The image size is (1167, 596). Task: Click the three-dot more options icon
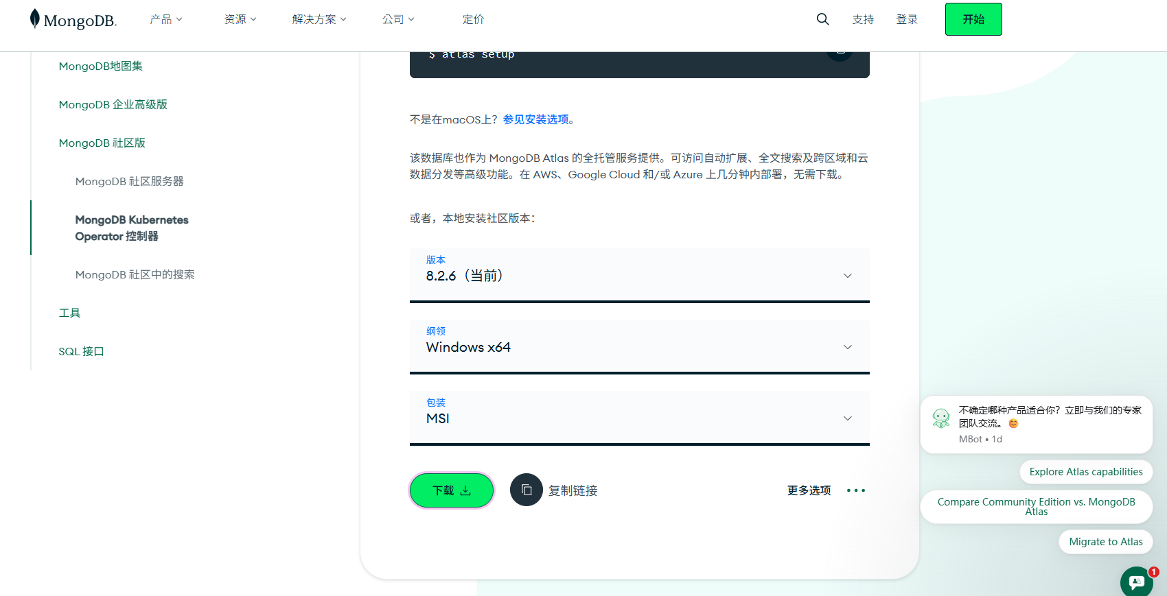coord(855,490)
